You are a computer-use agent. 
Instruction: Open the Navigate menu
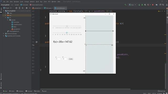point(16,2)
